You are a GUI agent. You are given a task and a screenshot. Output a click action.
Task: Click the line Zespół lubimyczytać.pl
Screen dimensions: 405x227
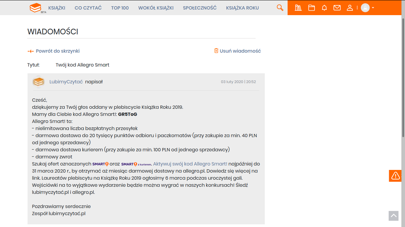tap(59, 213)
